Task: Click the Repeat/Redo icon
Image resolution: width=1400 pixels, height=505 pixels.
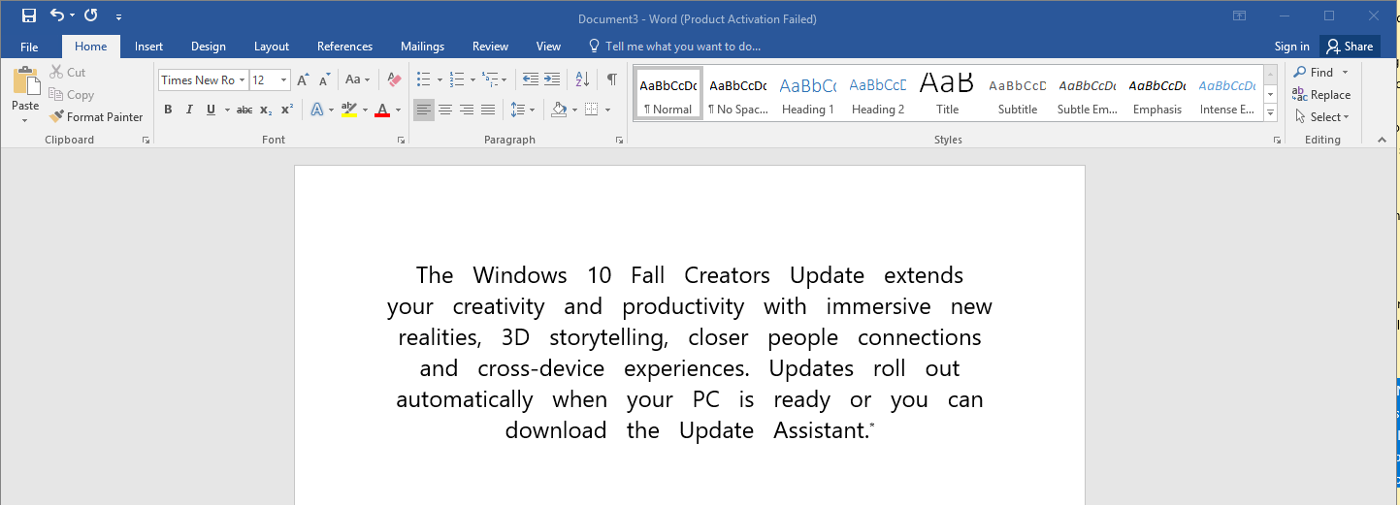Action: click(91, 16)
